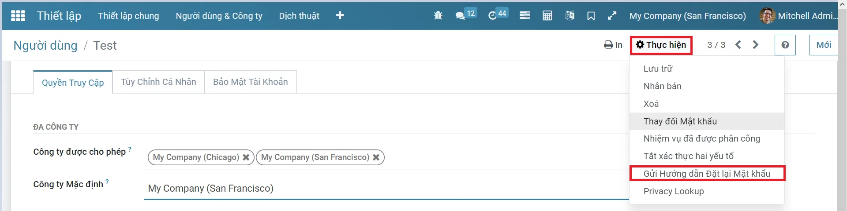
Task: Open the apps grid menu icon
Action: click(18, 16)
